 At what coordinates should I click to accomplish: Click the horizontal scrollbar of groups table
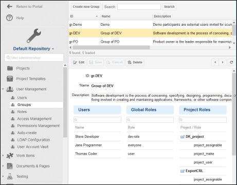click(112, 47)
